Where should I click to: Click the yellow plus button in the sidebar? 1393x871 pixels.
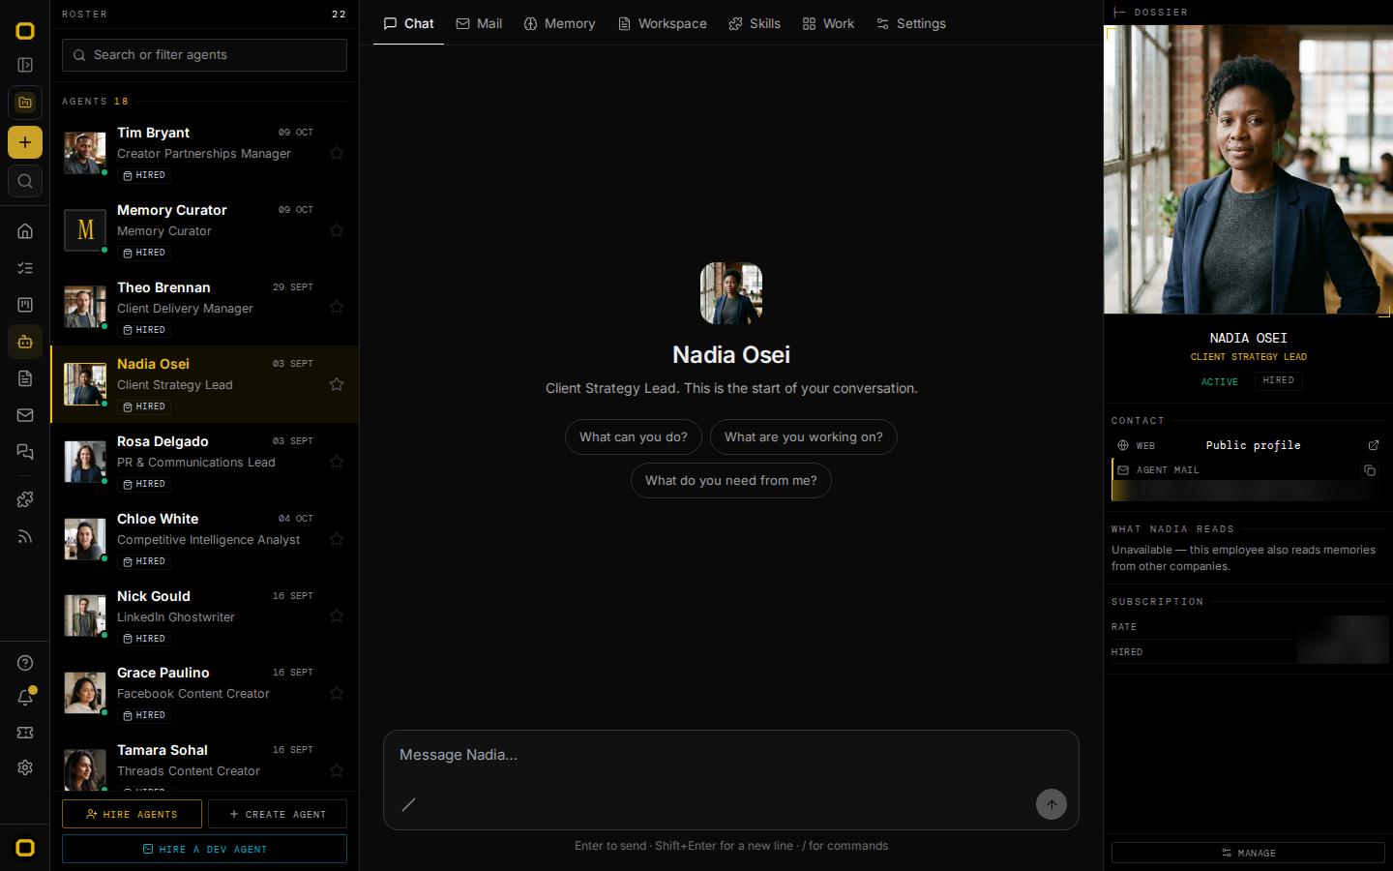click(25, 142)
